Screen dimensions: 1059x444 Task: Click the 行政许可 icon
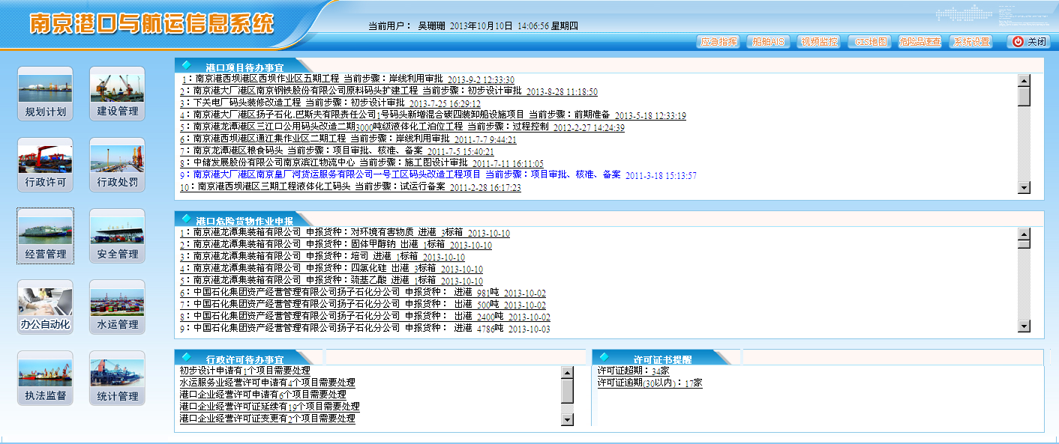pos(45,165)
